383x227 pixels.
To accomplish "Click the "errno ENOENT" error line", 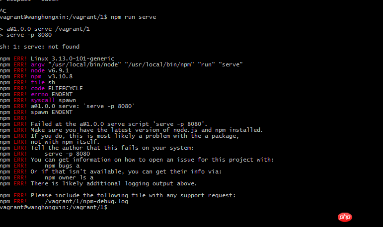I will 51,94.
